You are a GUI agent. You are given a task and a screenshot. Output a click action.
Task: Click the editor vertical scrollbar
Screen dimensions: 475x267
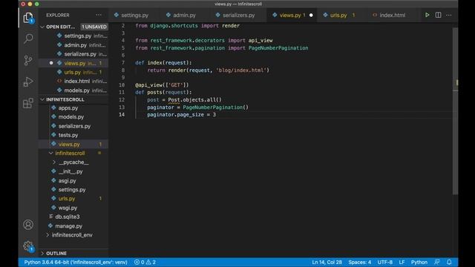[x=455, y=111]
